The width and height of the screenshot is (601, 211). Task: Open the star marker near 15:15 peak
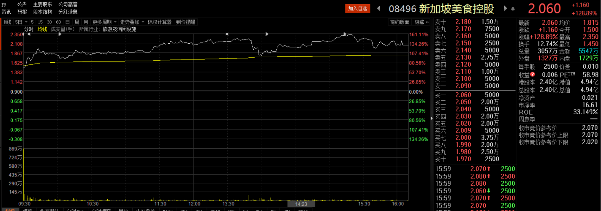click(x=345, y=34)
